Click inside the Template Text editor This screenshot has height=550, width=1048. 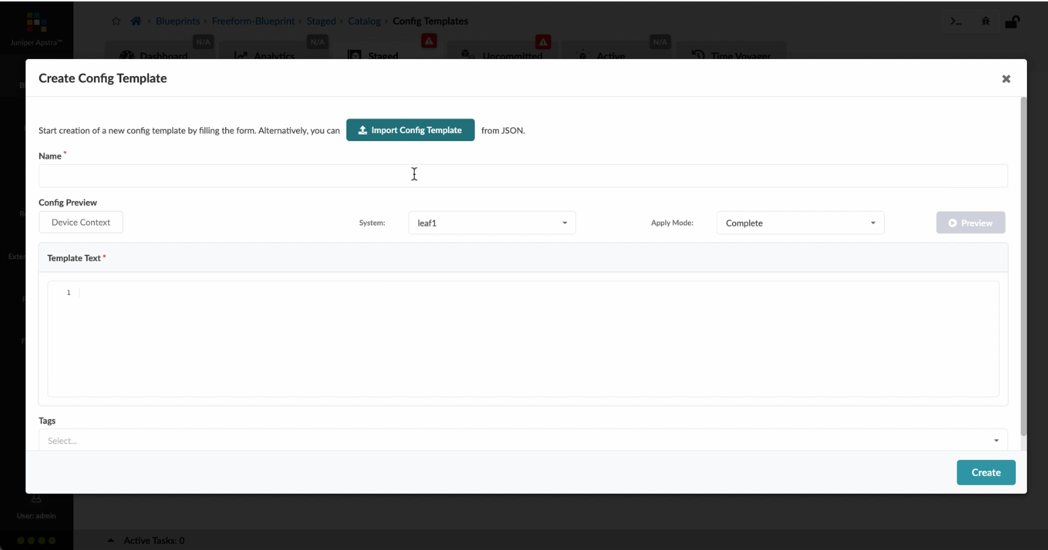[523, 339]
